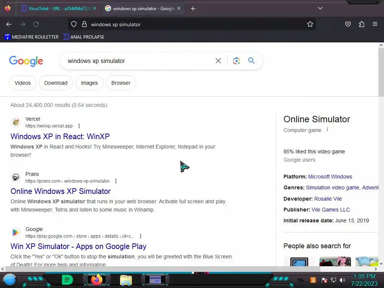Image resolution: width=384 pixels, height=288 pixels.
Task: Open the Pocket save icon
Action: pyautogui.click(x=348, y=24)
